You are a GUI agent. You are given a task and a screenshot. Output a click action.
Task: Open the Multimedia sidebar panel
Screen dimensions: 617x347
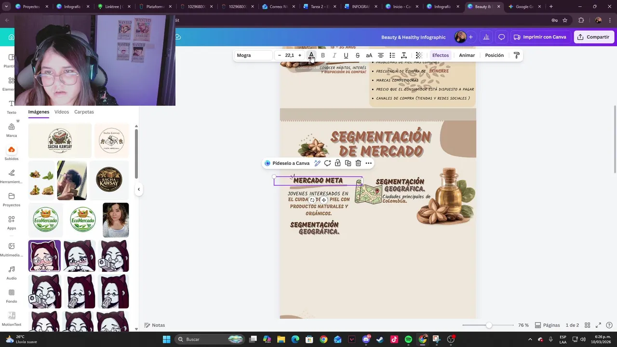(x=12, y=250)
